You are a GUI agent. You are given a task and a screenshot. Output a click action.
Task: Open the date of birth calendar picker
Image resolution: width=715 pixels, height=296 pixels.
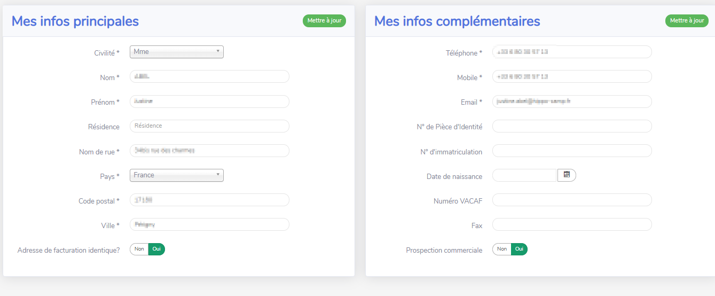click(567, 175)
